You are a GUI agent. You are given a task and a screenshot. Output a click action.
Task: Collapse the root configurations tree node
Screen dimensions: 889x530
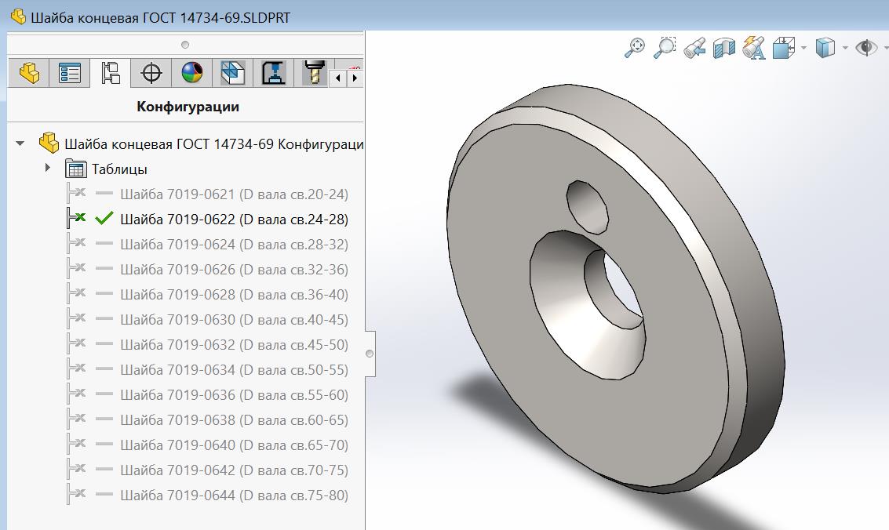tap(20, 143)
